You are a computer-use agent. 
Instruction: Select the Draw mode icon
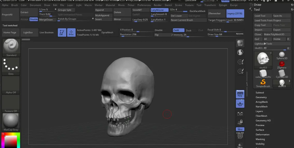click(x=71, y=32)
